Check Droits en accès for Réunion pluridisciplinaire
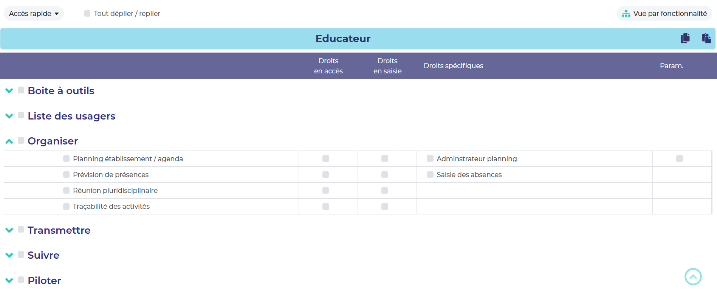 326,190
